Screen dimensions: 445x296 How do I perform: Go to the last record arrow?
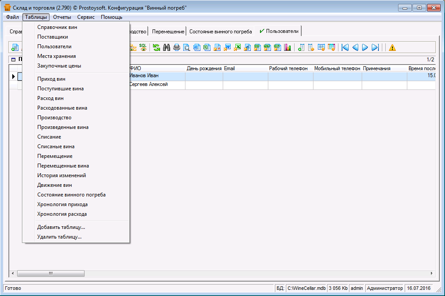[375, 47]
